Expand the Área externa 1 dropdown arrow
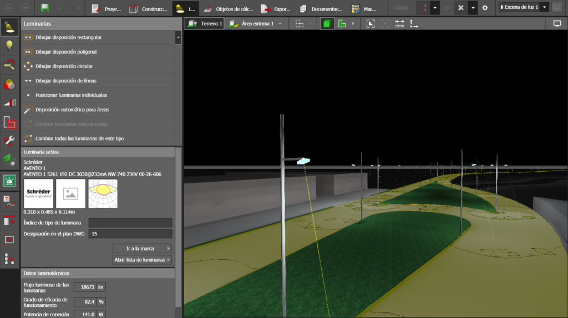Screen dimensions: 568x318 [x=281, y=24]
